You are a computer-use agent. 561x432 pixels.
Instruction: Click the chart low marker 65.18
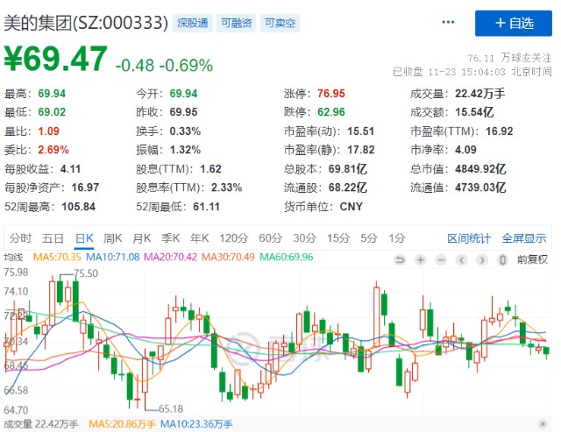171,408
